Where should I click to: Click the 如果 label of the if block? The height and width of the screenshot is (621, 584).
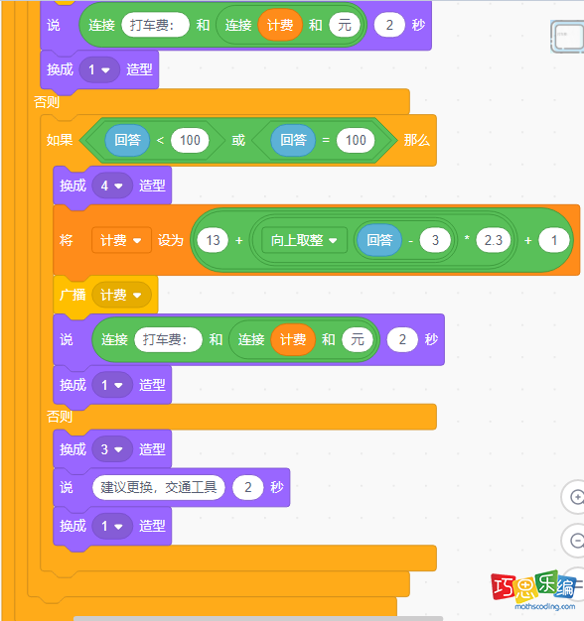[x=60, y=140]
